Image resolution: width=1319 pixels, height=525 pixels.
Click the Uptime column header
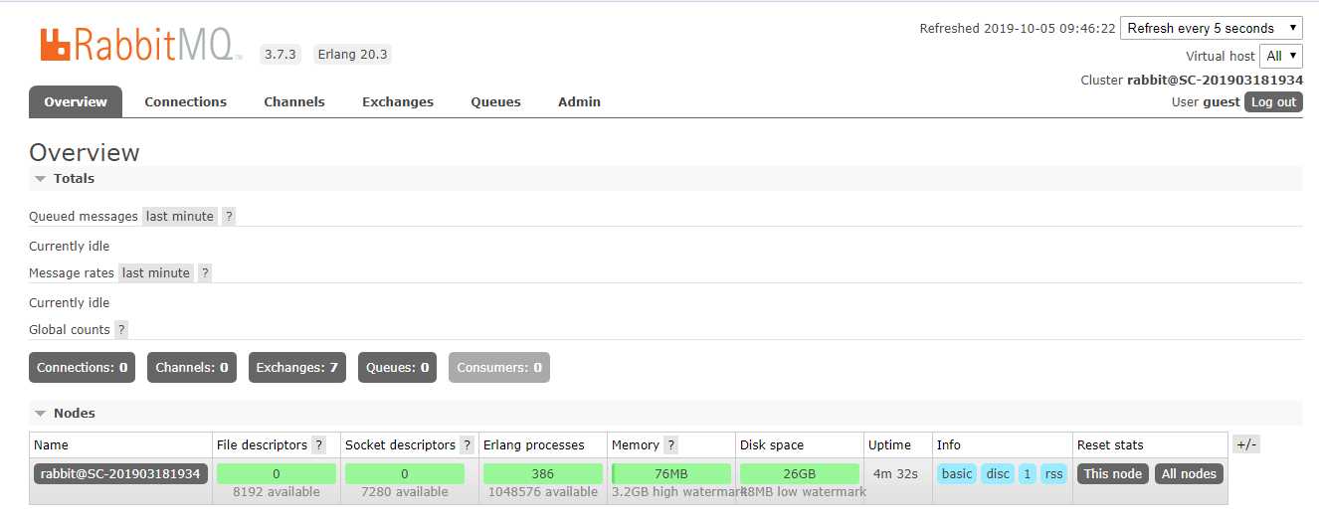click(x=889, y=444)
